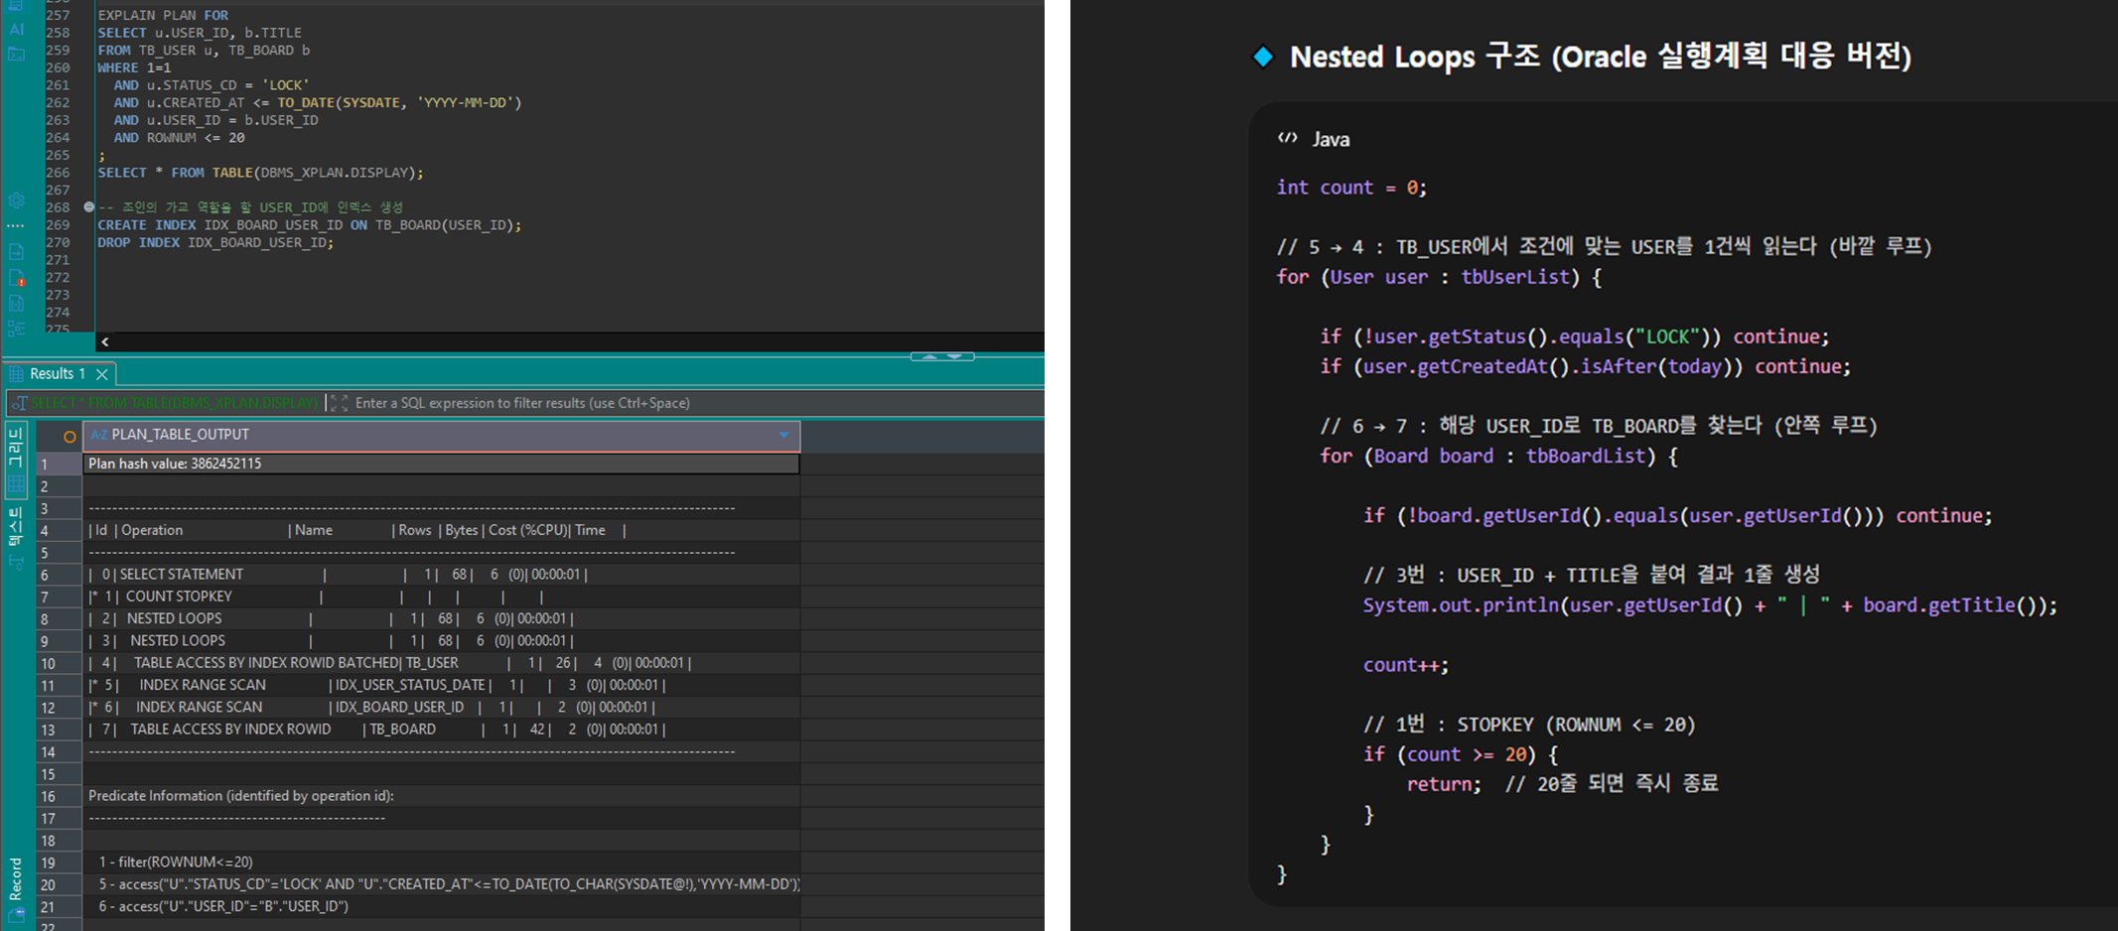Screen dimensions: 2118x931
Task: Click the 'Nested Loops 구조' heading text
Action: tap(1415, 57)
